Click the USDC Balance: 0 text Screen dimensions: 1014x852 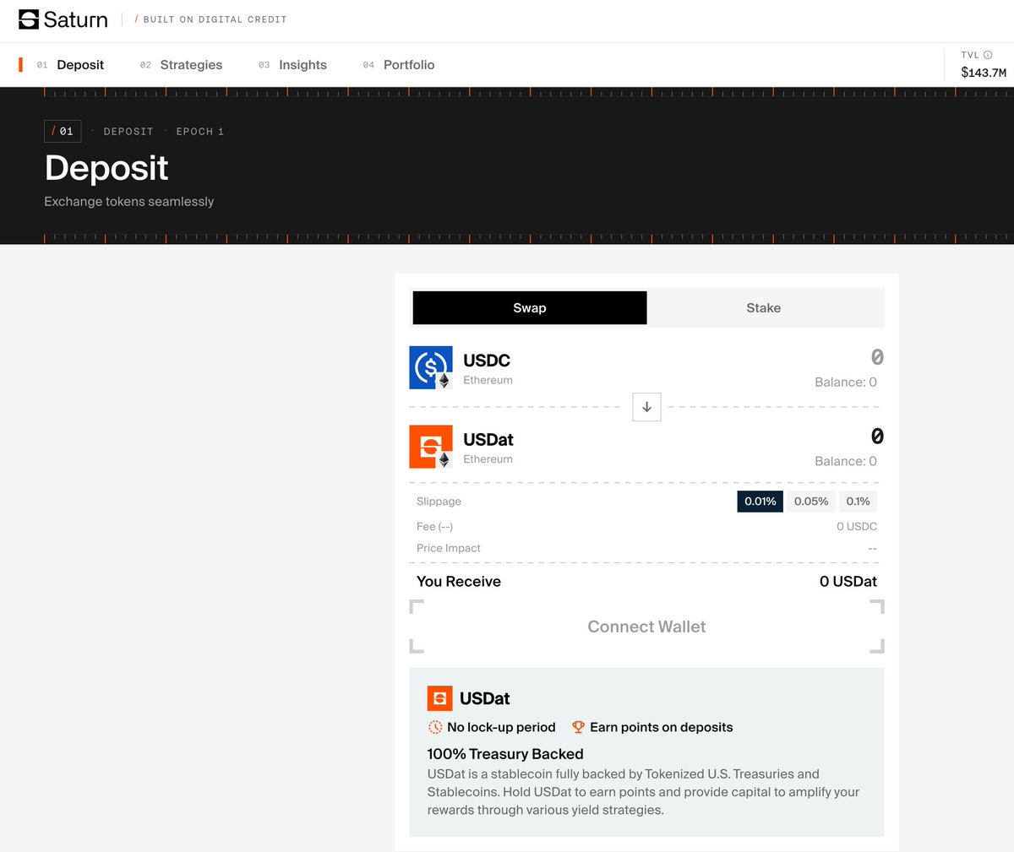846,383
